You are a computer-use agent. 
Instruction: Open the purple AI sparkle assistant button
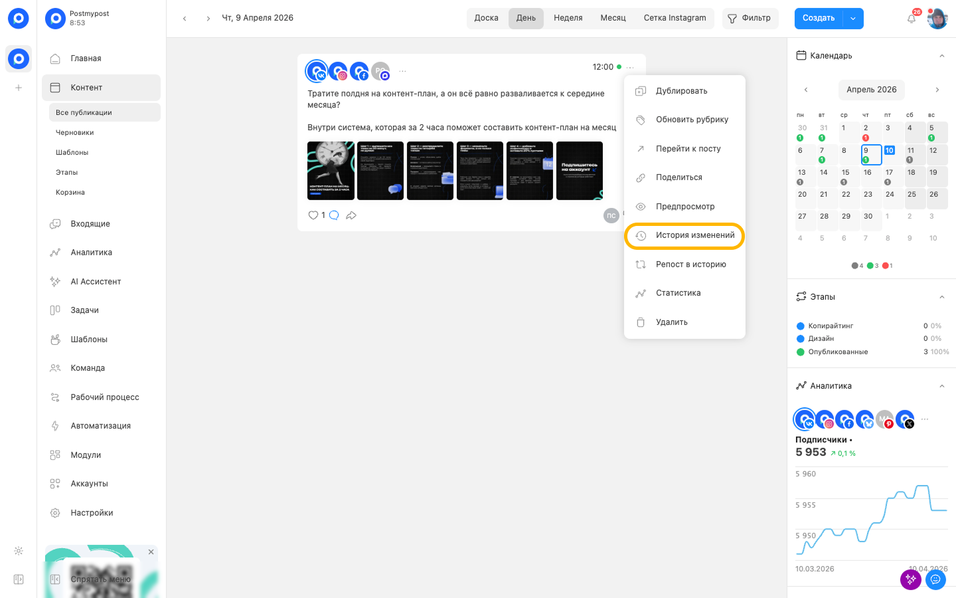pos(910,579)
